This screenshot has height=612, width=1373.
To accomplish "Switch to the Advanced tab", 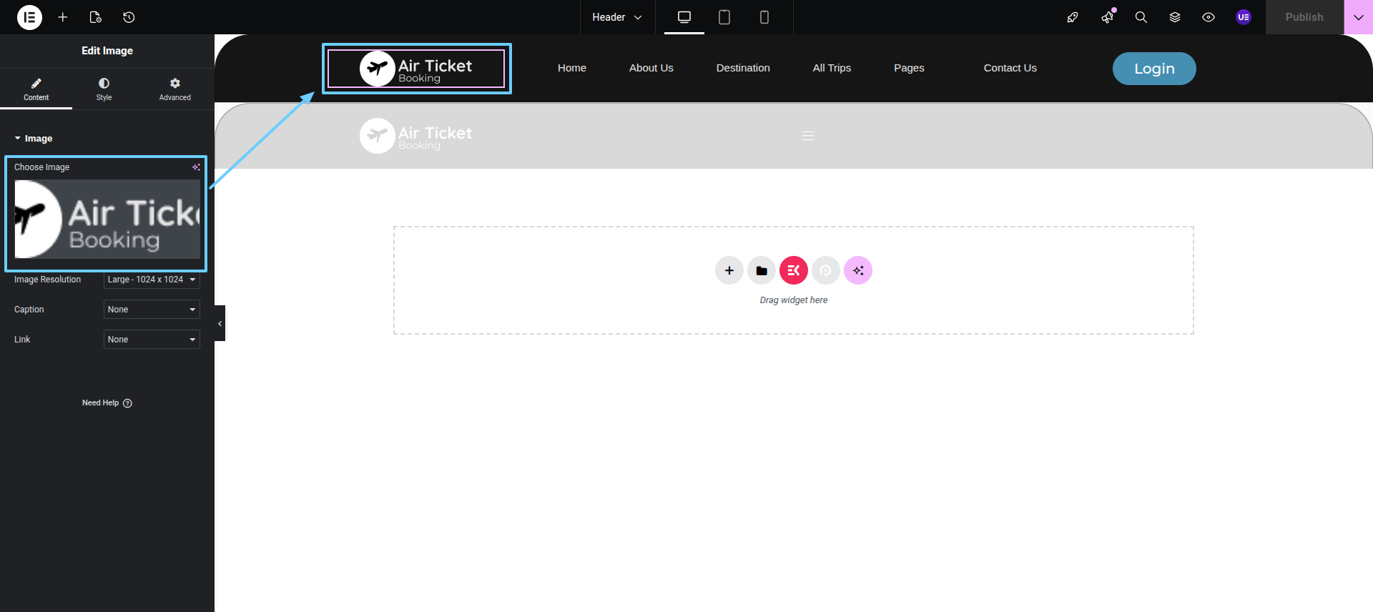I will [x=174, y=89].
